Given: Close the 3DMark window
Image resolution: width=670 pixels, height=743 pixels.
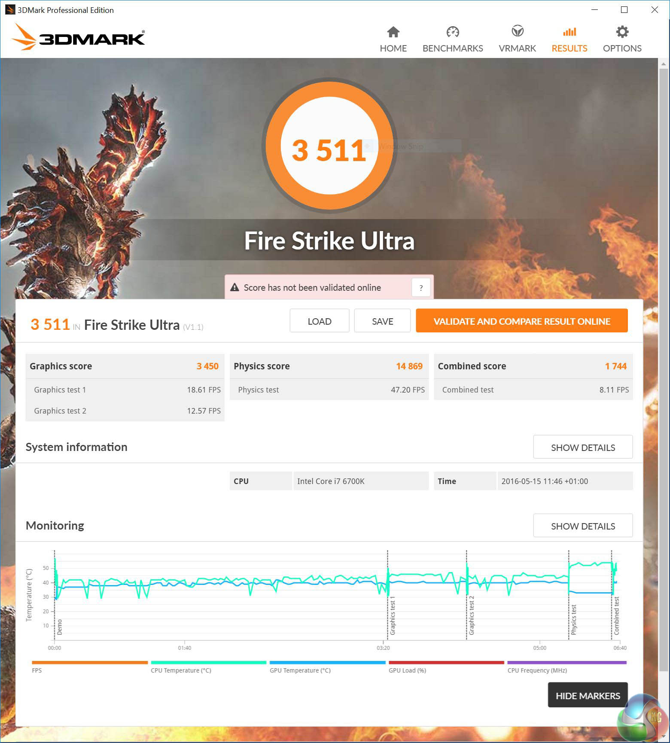Looking at the screenshot, I should [x=655, y=9].
